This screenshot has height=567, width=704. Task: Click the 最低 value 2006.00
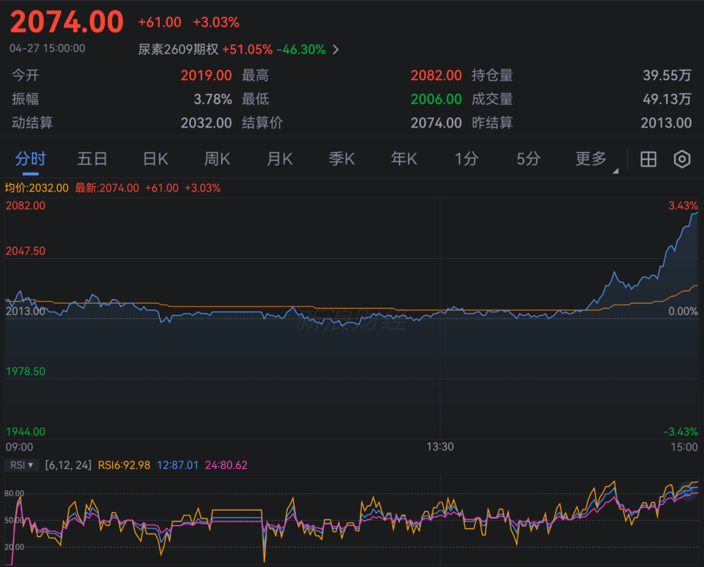click(x=436, y=99)
